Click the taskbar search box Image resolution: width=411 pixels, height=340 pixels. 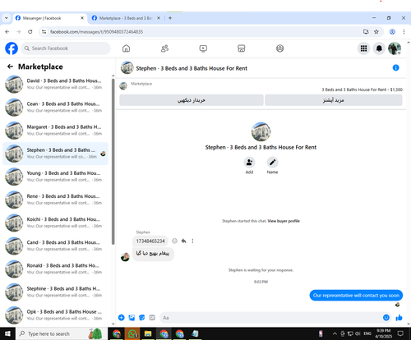click(x=62, y=333)
